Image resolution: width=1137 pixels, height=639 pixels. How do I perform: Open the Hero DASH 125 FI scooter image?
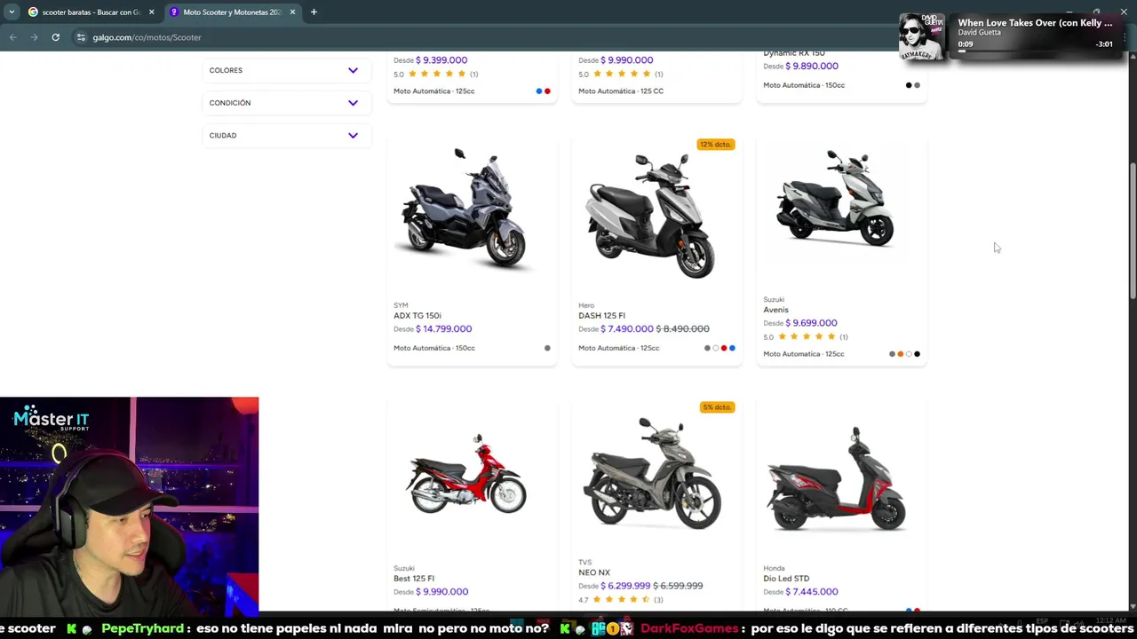click(x=650, y=215)
